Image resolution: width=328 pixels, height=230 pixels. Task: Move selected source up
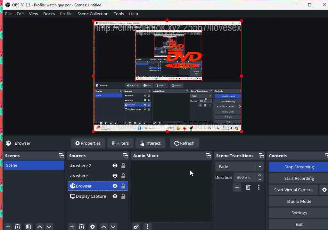click(104, 227)
